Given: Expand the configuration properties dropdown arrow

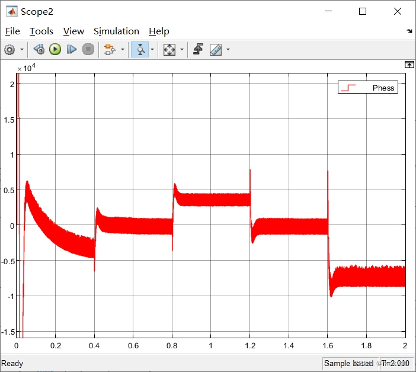Looking at the screenshot, I should 22,50.
